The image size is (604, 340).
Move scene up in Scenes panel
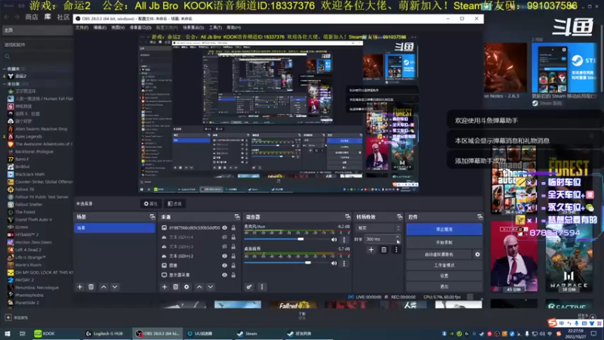click(x=103, y=287)
